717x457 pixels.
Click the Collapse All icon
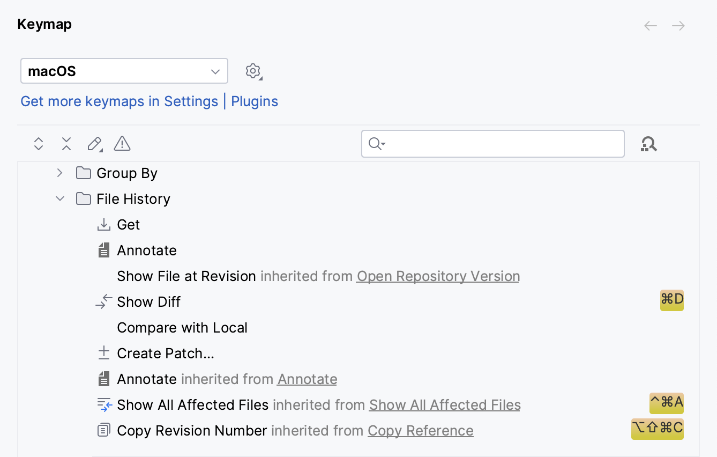click(x=66, y=144)
